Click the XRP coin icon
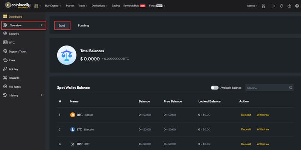 point(73,144)
